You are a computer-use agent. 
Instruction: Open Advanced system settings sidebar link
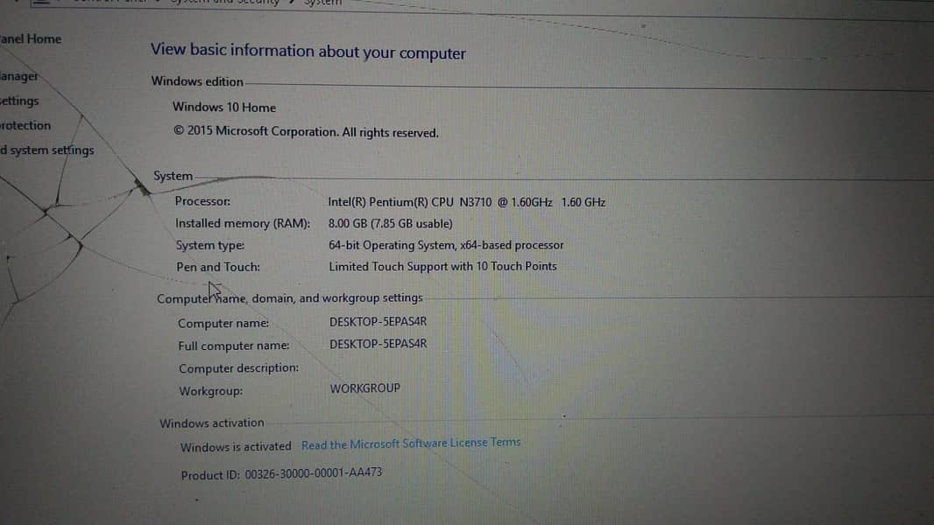pyautogui.click(x=47, y=150)
